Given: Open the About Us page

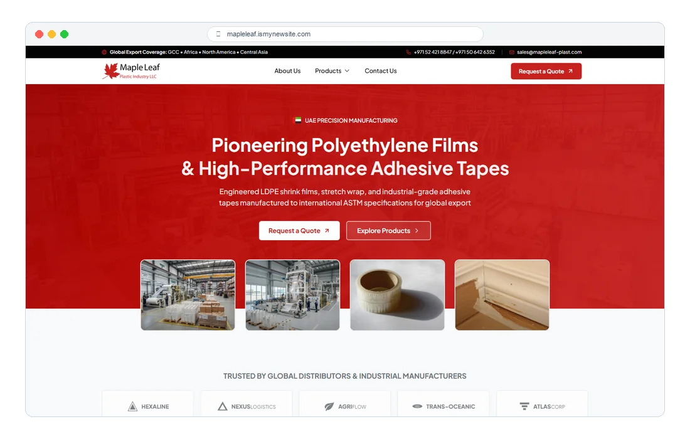Looking at the screenshot, I should point(287,71).
